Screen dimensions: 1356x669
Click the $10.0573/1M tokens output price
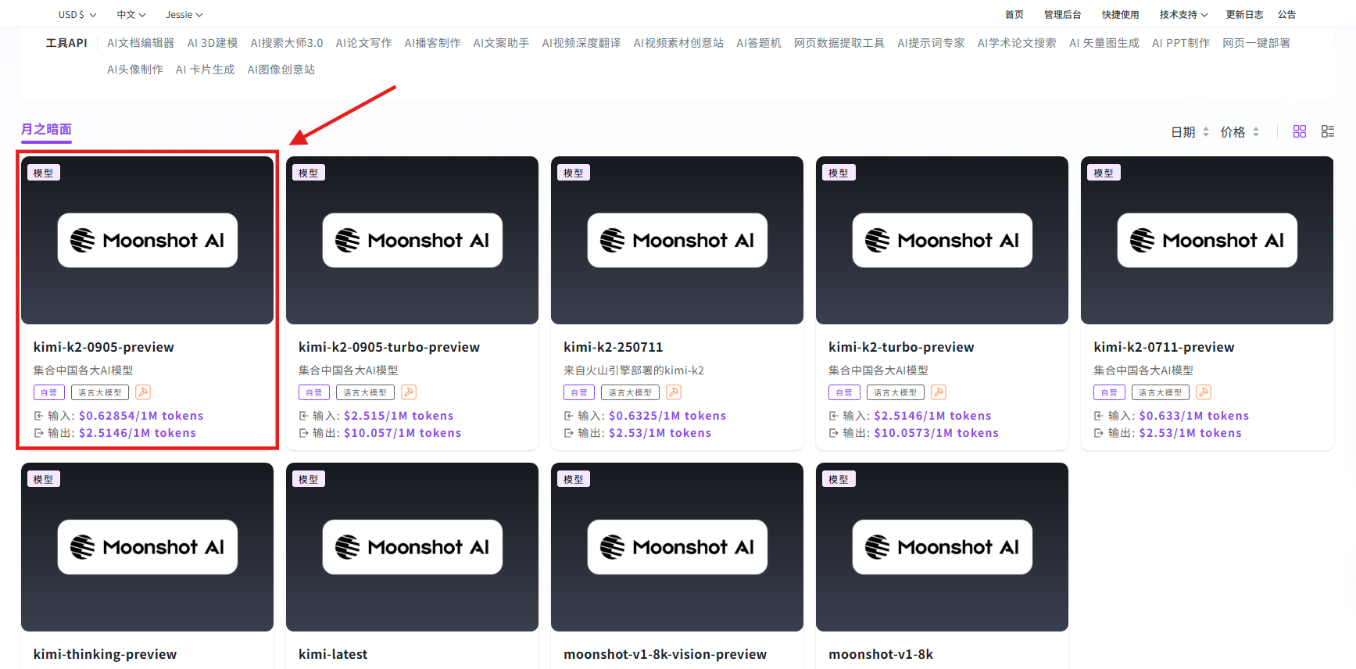pyautogui.click(x=936, y=433)
